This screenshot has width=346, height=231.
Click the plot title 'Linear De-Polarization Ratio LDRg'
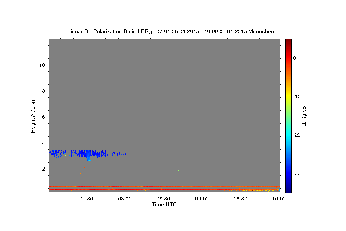(x=109, y=31)
